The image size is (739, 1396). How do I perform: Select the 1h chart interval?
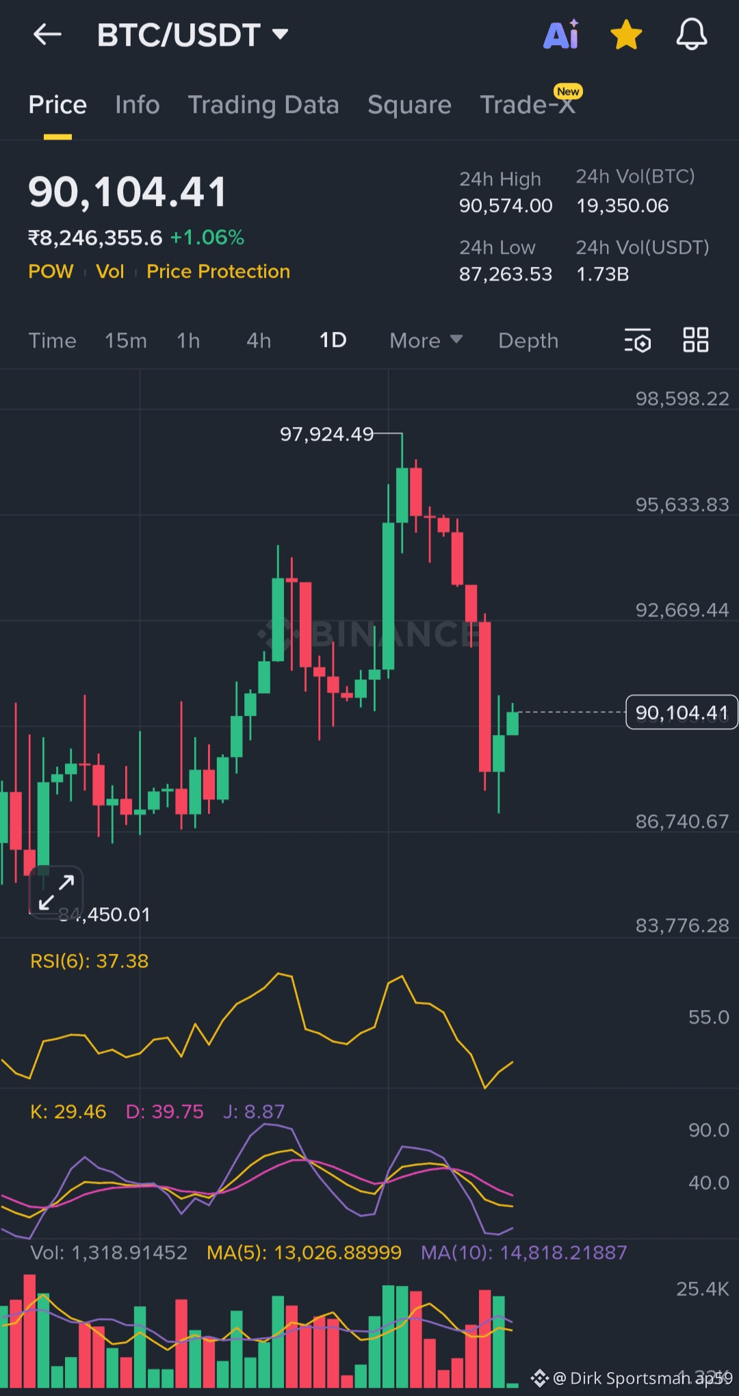188,341
